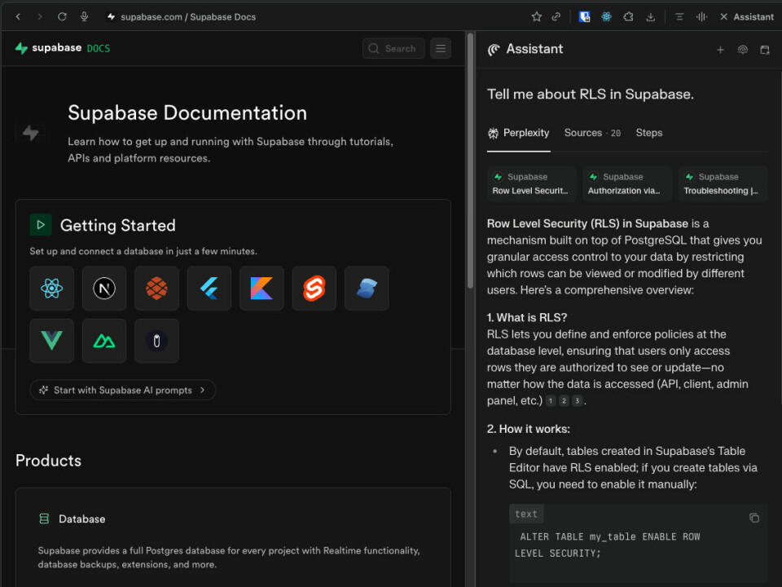782x587 pixels.
Task: Close the Assistant sidebar via the toolbar toggle
Action: [x=747, y=17]
